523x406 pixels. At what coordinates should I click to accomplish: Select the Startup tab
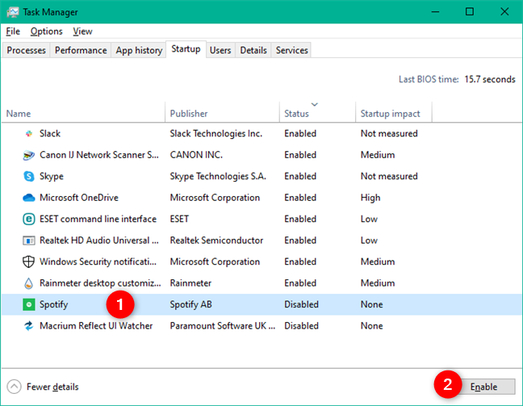[186, 49]
